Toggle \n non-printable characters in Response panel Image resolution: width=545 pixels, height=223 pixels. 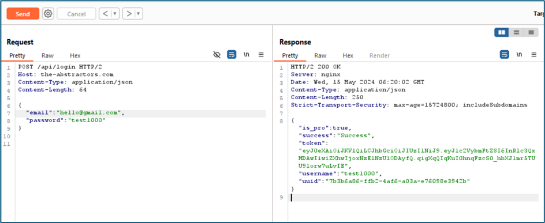pyautogui.click(x=519, y=55)
